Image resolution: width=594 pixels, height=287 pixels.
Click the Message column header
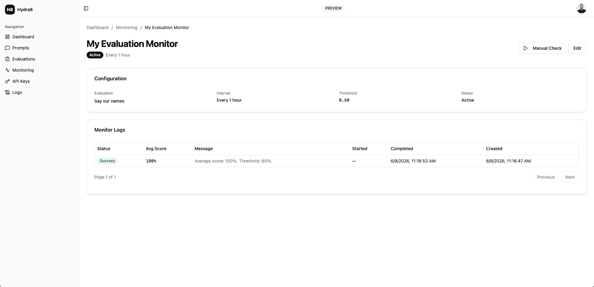[x=204, y=149]
